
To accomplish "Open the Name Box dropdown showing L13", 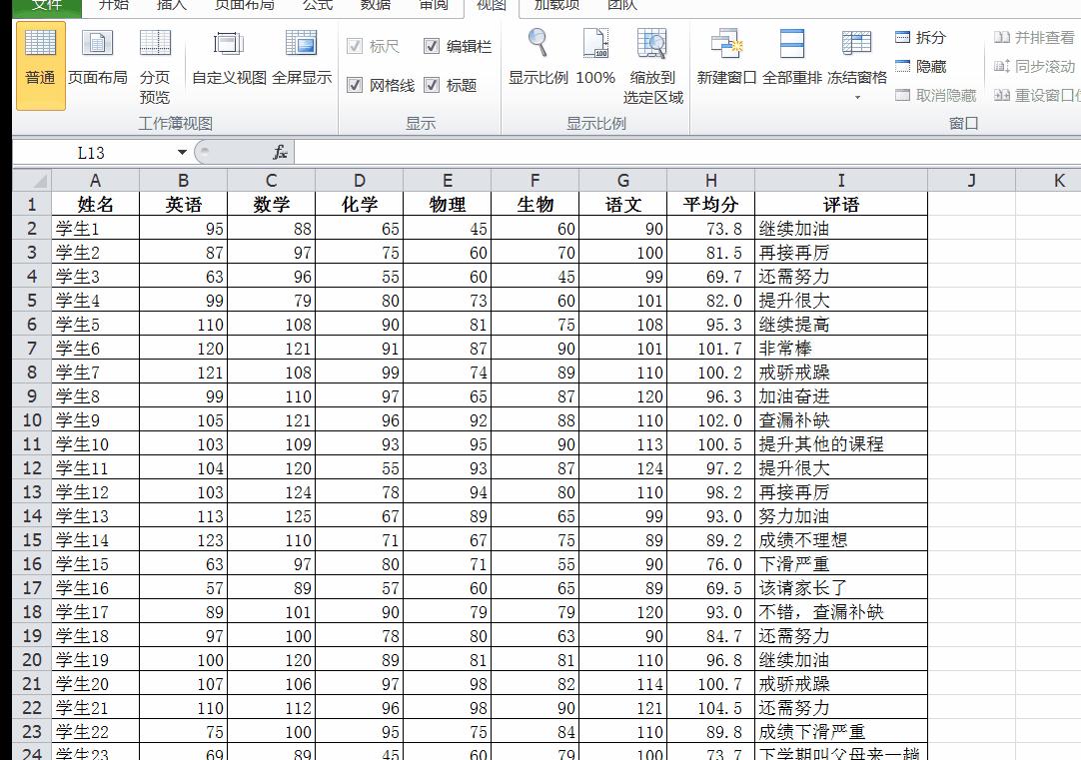I will click(181, 152).
